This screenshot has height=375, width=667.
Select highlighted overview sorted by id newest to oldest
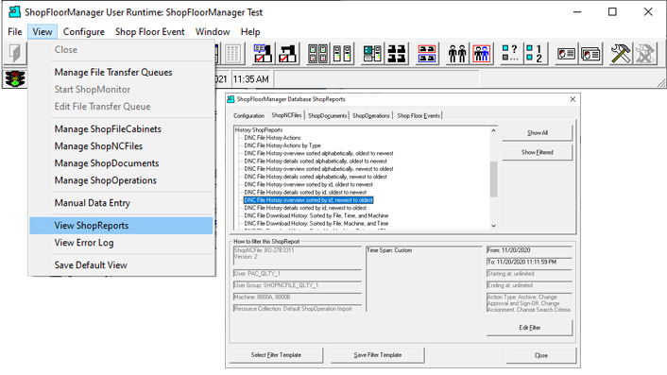coord(308,200)
